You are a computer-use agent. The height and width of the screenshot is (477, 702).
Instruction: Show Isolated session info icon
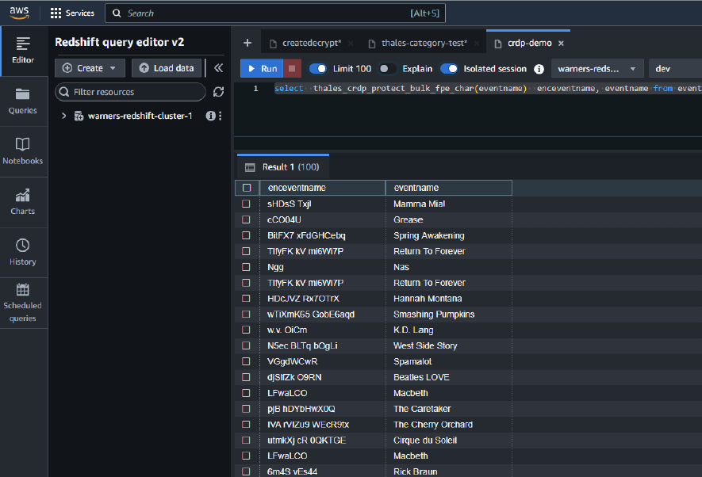[x=539, y=69]
